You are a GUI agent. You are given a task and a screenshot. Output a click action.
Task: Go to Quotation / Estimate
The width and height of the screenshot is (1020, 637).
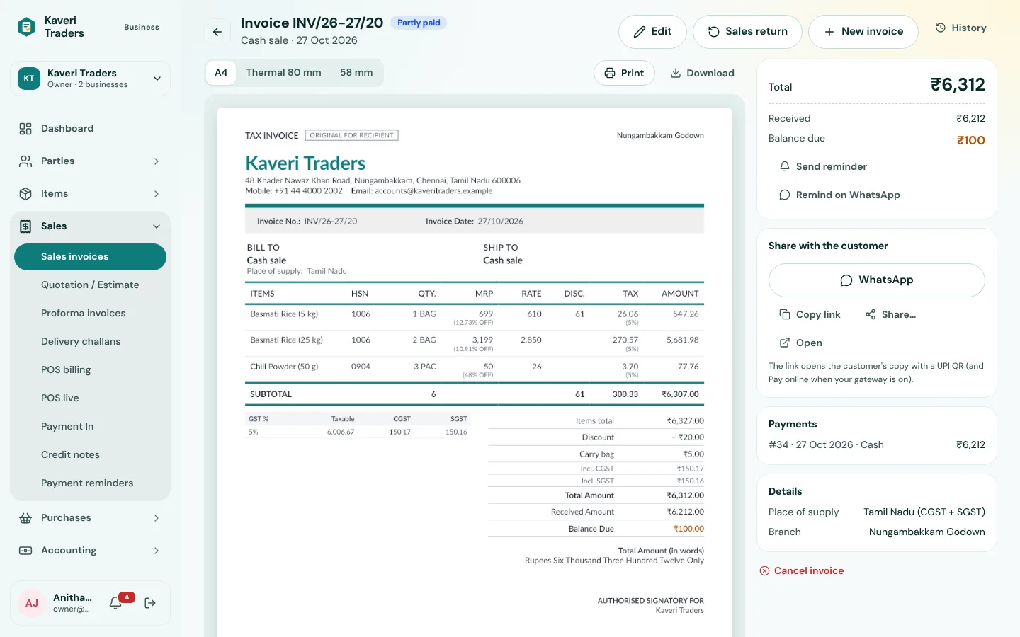(x=91, y=285)
